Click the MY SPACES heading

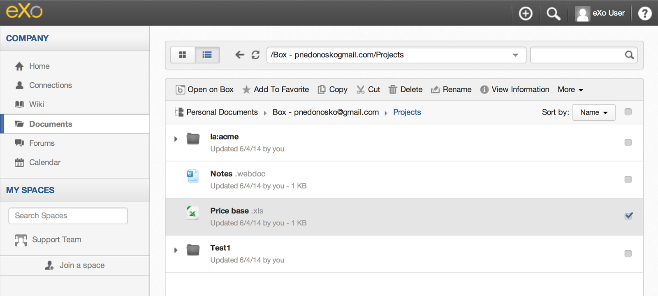point(30,190)
